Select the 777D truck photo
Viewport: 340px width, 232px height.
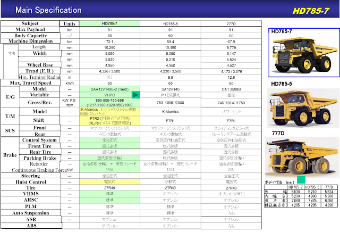pos(302,157)
